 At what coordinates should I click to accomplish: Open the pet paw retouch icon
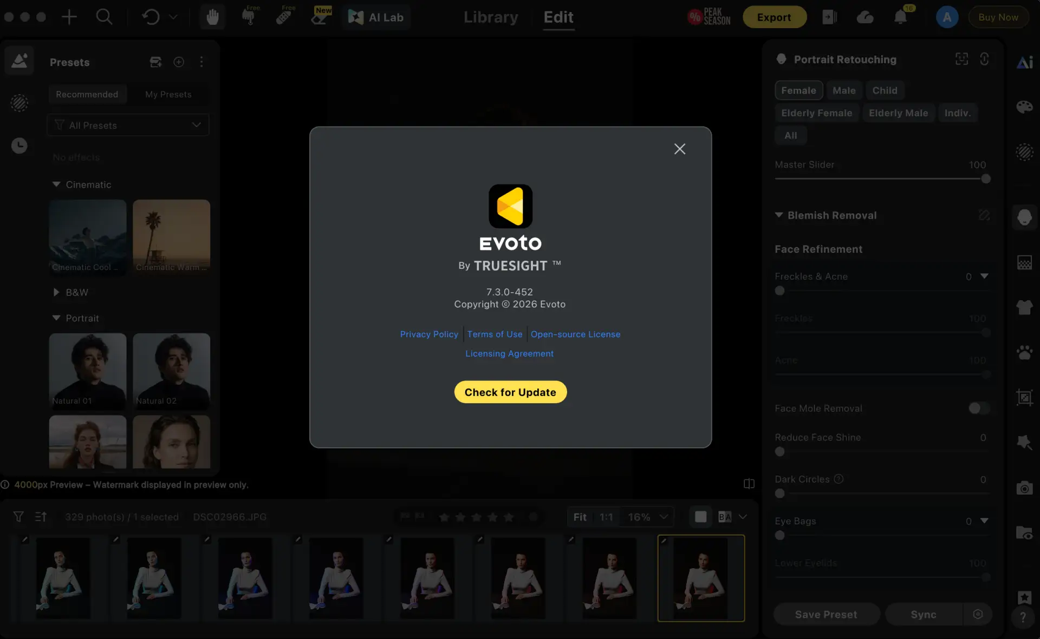(1024, 353)
